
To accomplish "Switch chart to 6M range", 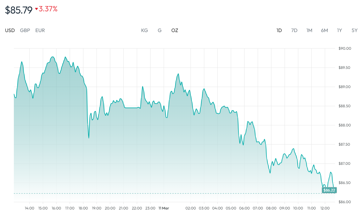I will coord(324,31).
